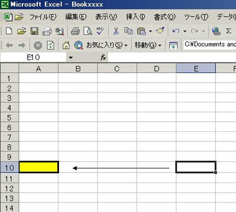Undo the last action
This screenshot has width=236, height=212.
176,31
